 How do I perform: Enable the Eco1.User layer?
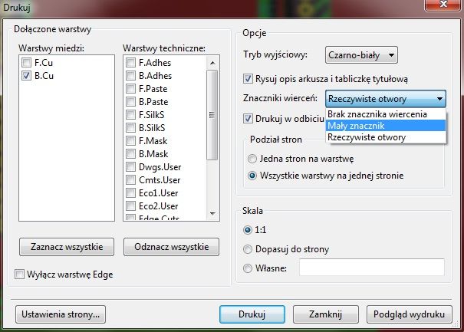click(130, 193)
